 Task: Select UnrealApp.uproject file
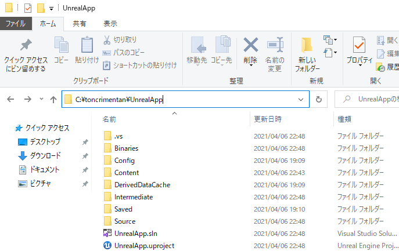(144, 246)
